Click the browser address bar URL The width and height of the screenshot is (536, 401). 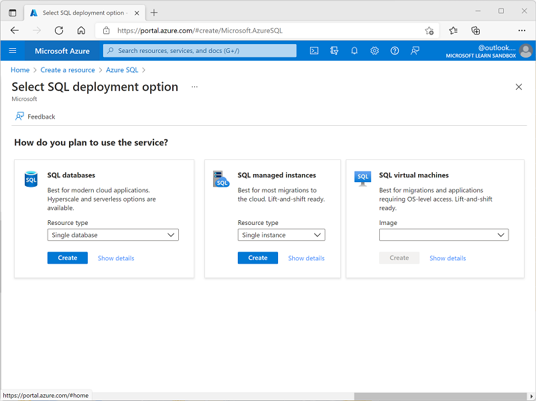(x=200, y=31)
